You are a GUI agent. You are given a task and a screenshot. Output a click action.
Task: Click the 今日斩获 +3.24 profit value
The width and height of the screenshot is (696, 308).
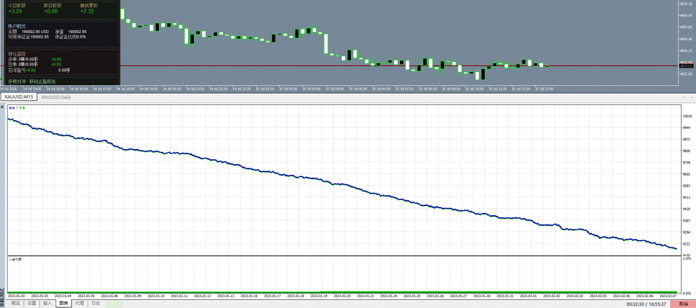15,12
